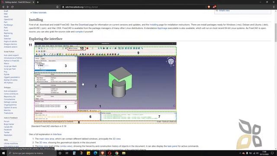Click the main view area link
Image resolution: width=277 pixels, height=156 pixels.
click(x=47, y=139)
